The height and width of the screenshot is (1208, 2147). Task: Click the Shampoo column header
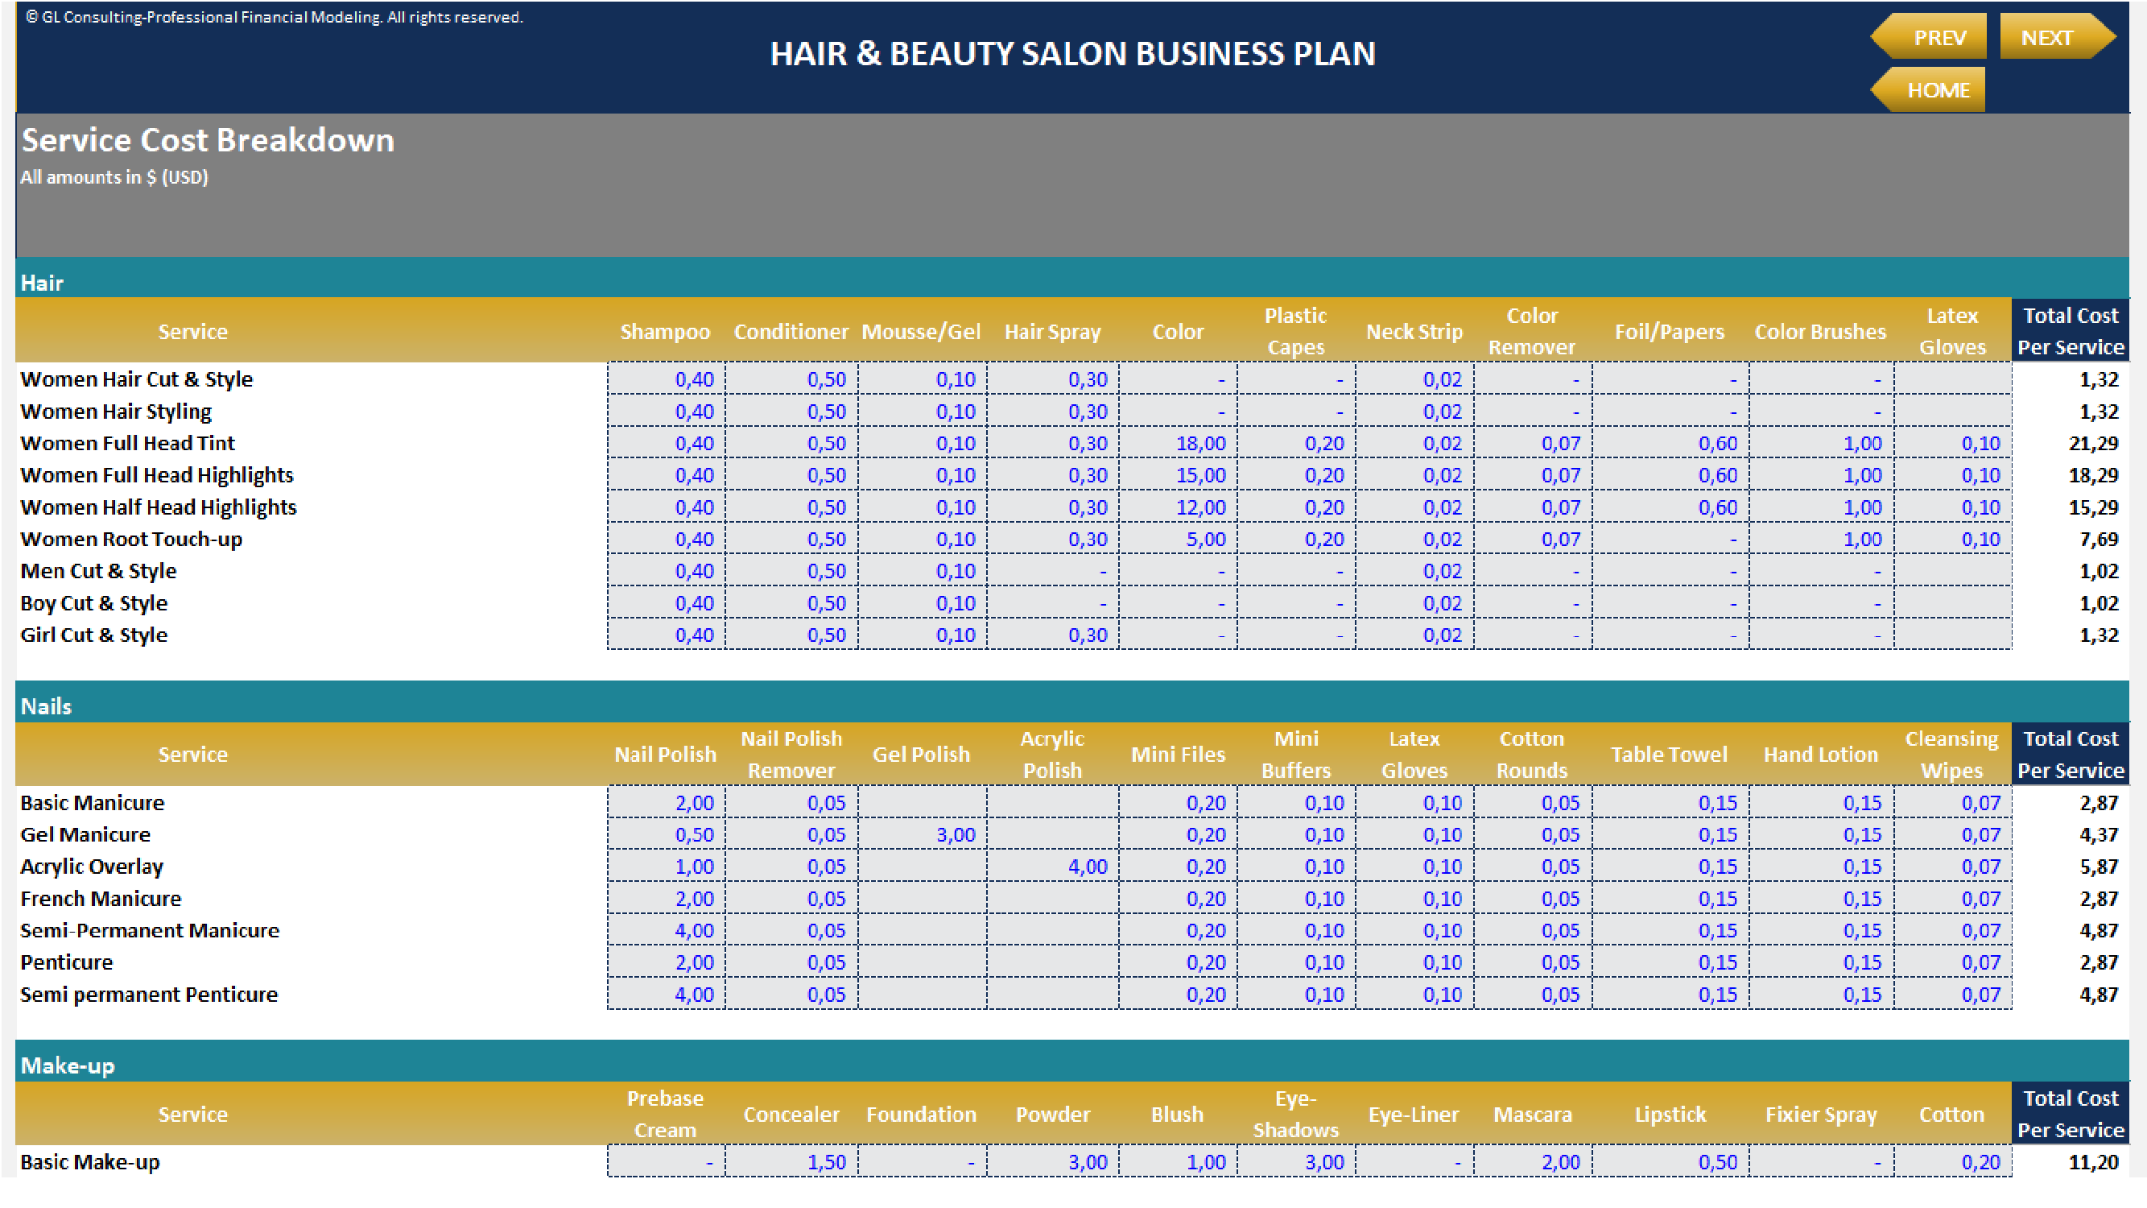coord(665,332)
